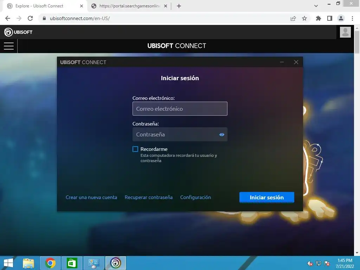Focus the Correo electrónico input field

(180, 109)
